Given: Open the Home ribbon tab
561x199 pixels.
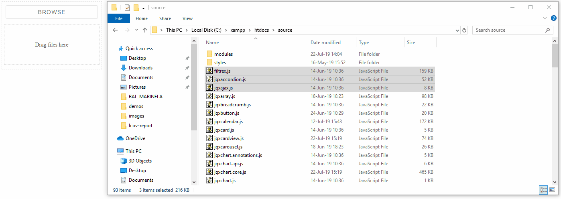Looking at the screenshot, I should pos(142,18).
